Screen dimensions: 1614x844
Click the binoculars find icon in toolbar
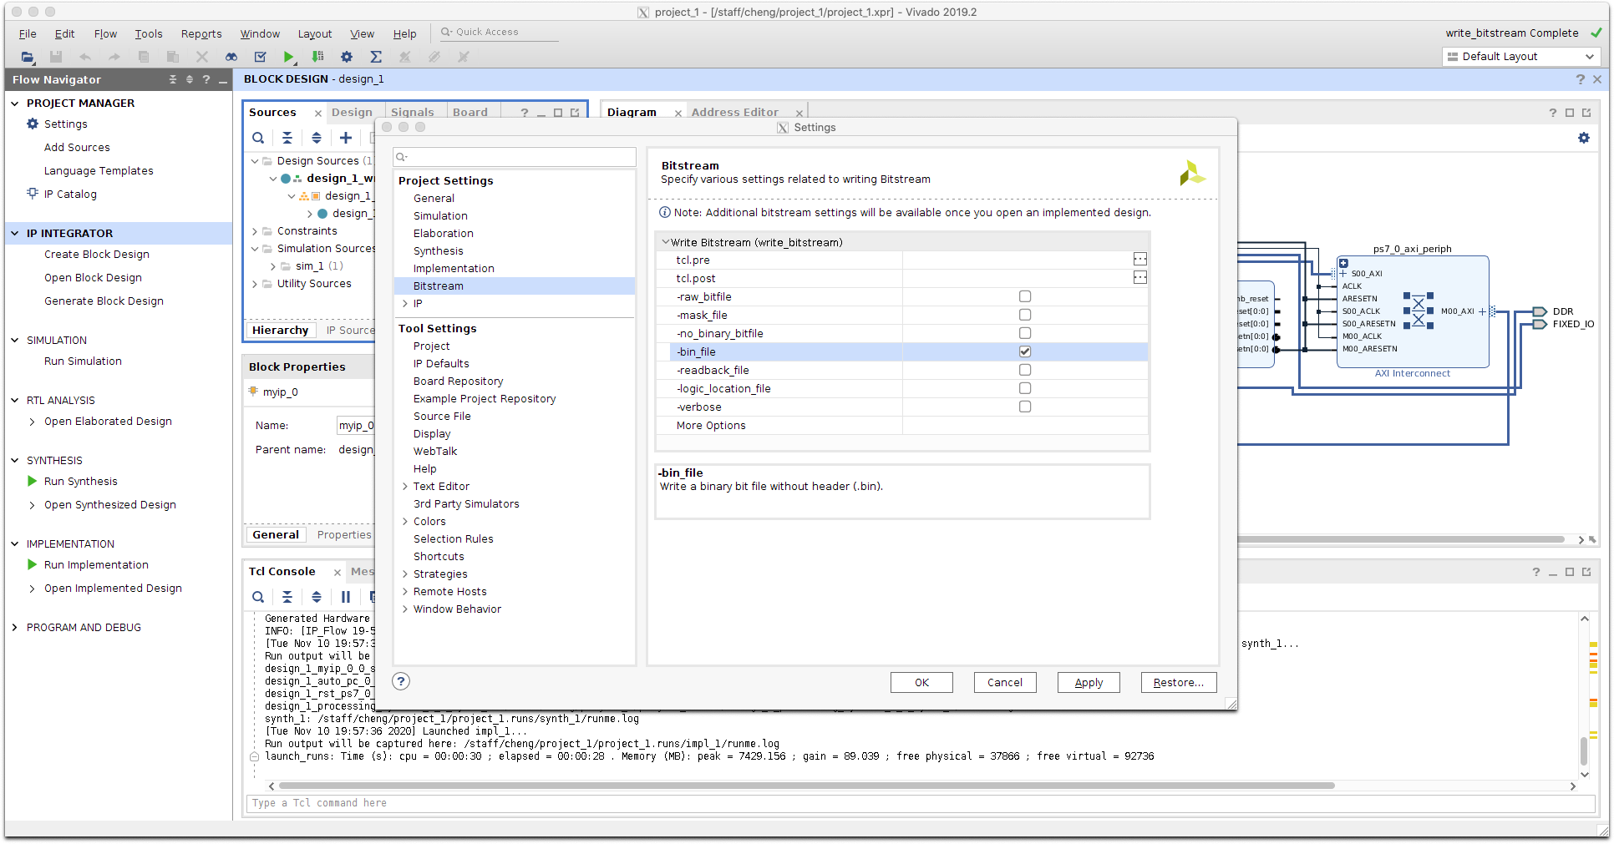231,57
